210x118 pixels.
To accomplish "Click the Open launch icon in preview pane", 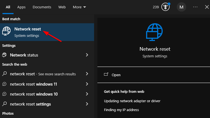I will pos(106,74).
